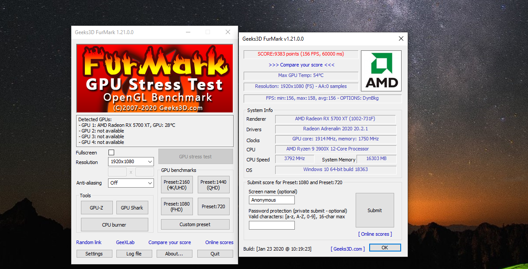Run the Preset:1080 (FHD) benchmark

pos(177,206)
